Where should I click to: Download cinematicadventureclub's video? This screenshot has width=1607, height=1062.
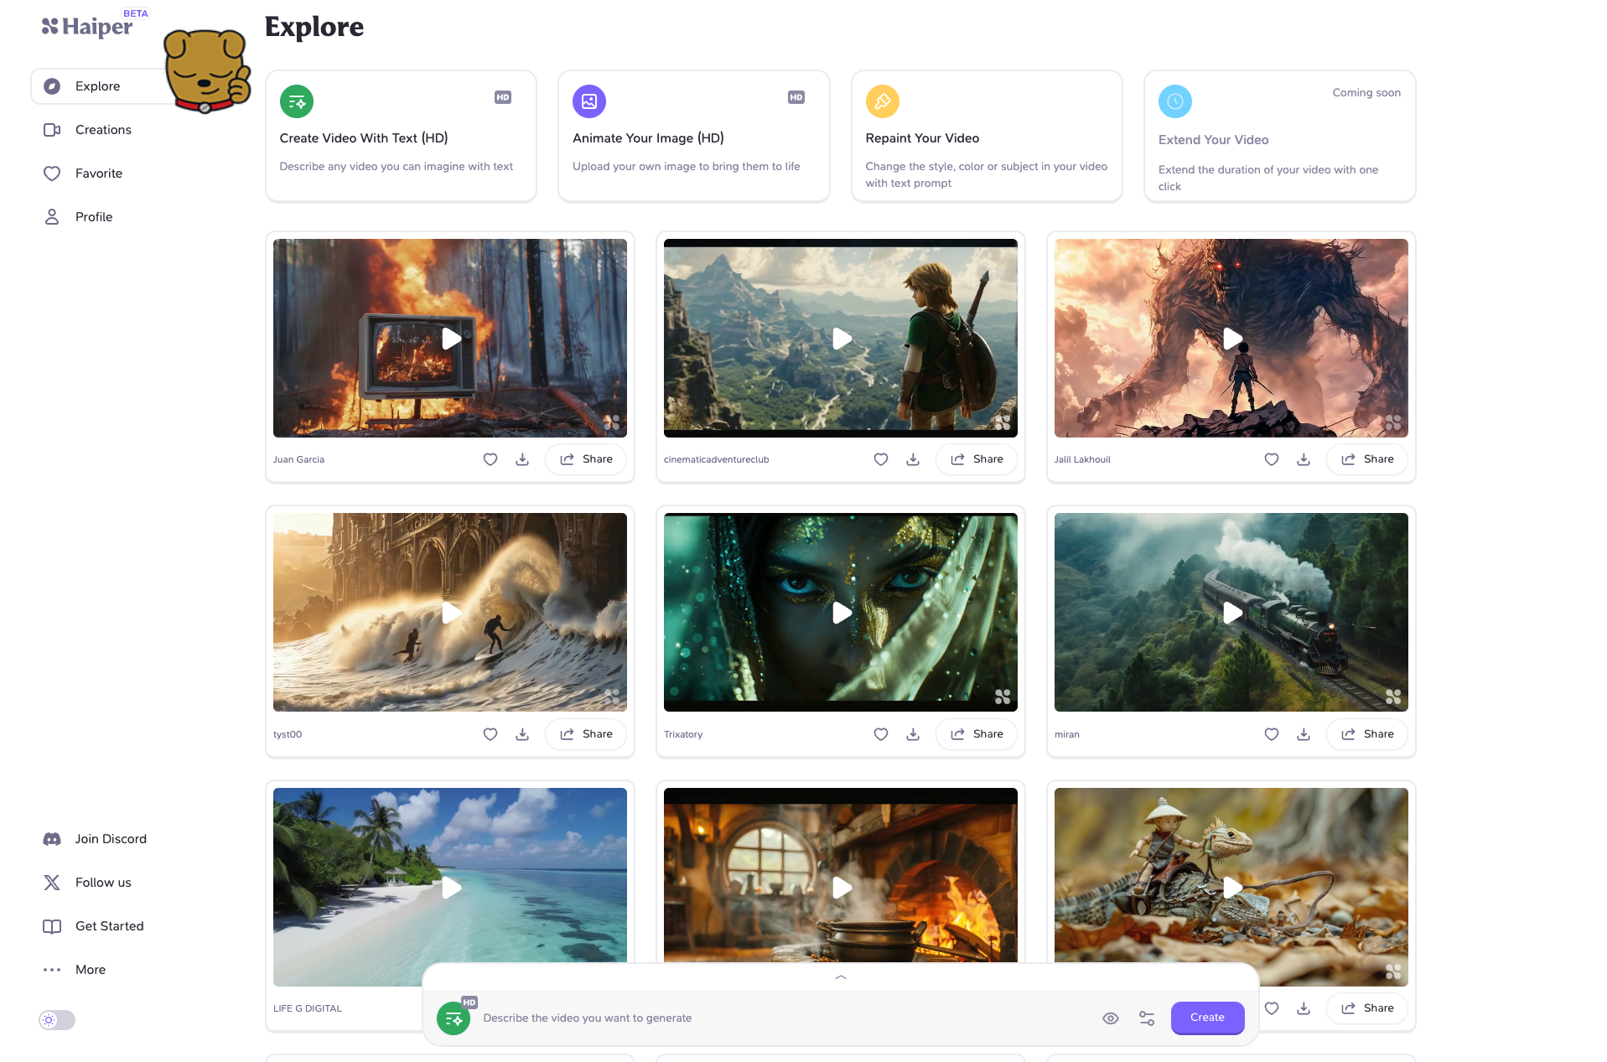coord(913,459)
